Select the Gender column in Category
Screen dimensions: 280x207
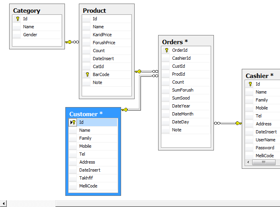coord(30,35)
